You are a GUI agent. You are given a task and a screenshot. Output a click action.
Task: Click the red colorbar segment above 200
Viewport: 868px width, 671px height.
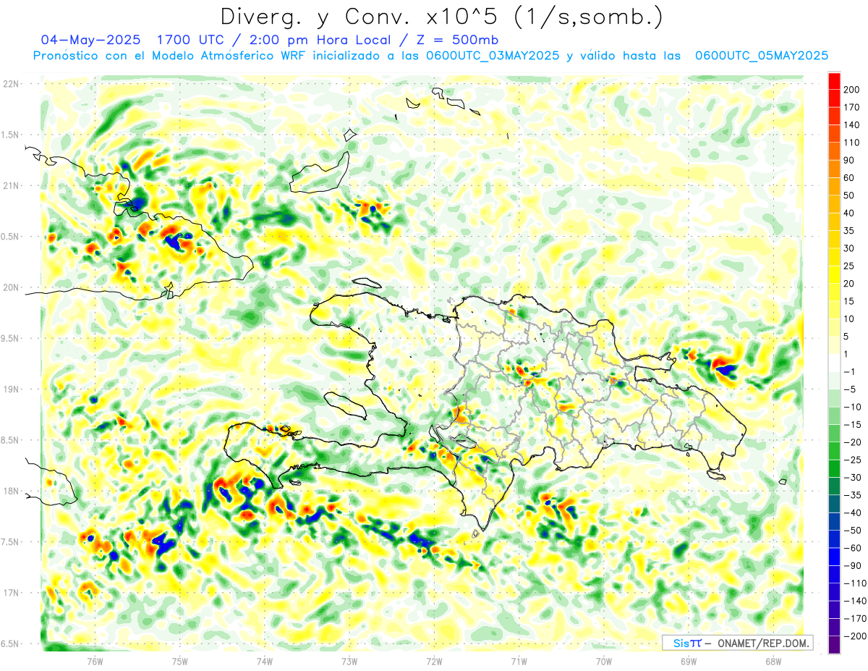click(x=834, y=81)
